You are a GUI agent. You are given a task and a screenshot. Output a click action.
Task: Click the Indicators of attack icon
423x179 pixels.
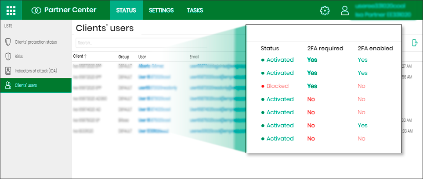click(8, 71)
